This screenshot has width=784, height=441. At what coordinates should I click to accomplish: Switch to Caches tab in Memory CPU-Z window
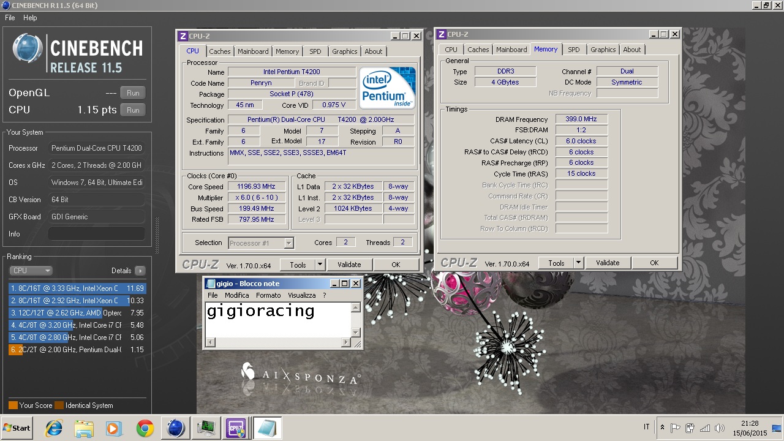(478, 50)
